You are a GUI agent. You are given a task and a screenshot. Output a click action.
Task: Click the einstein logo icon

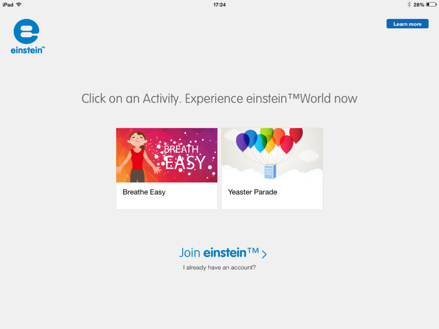click(x=26, y=31)
